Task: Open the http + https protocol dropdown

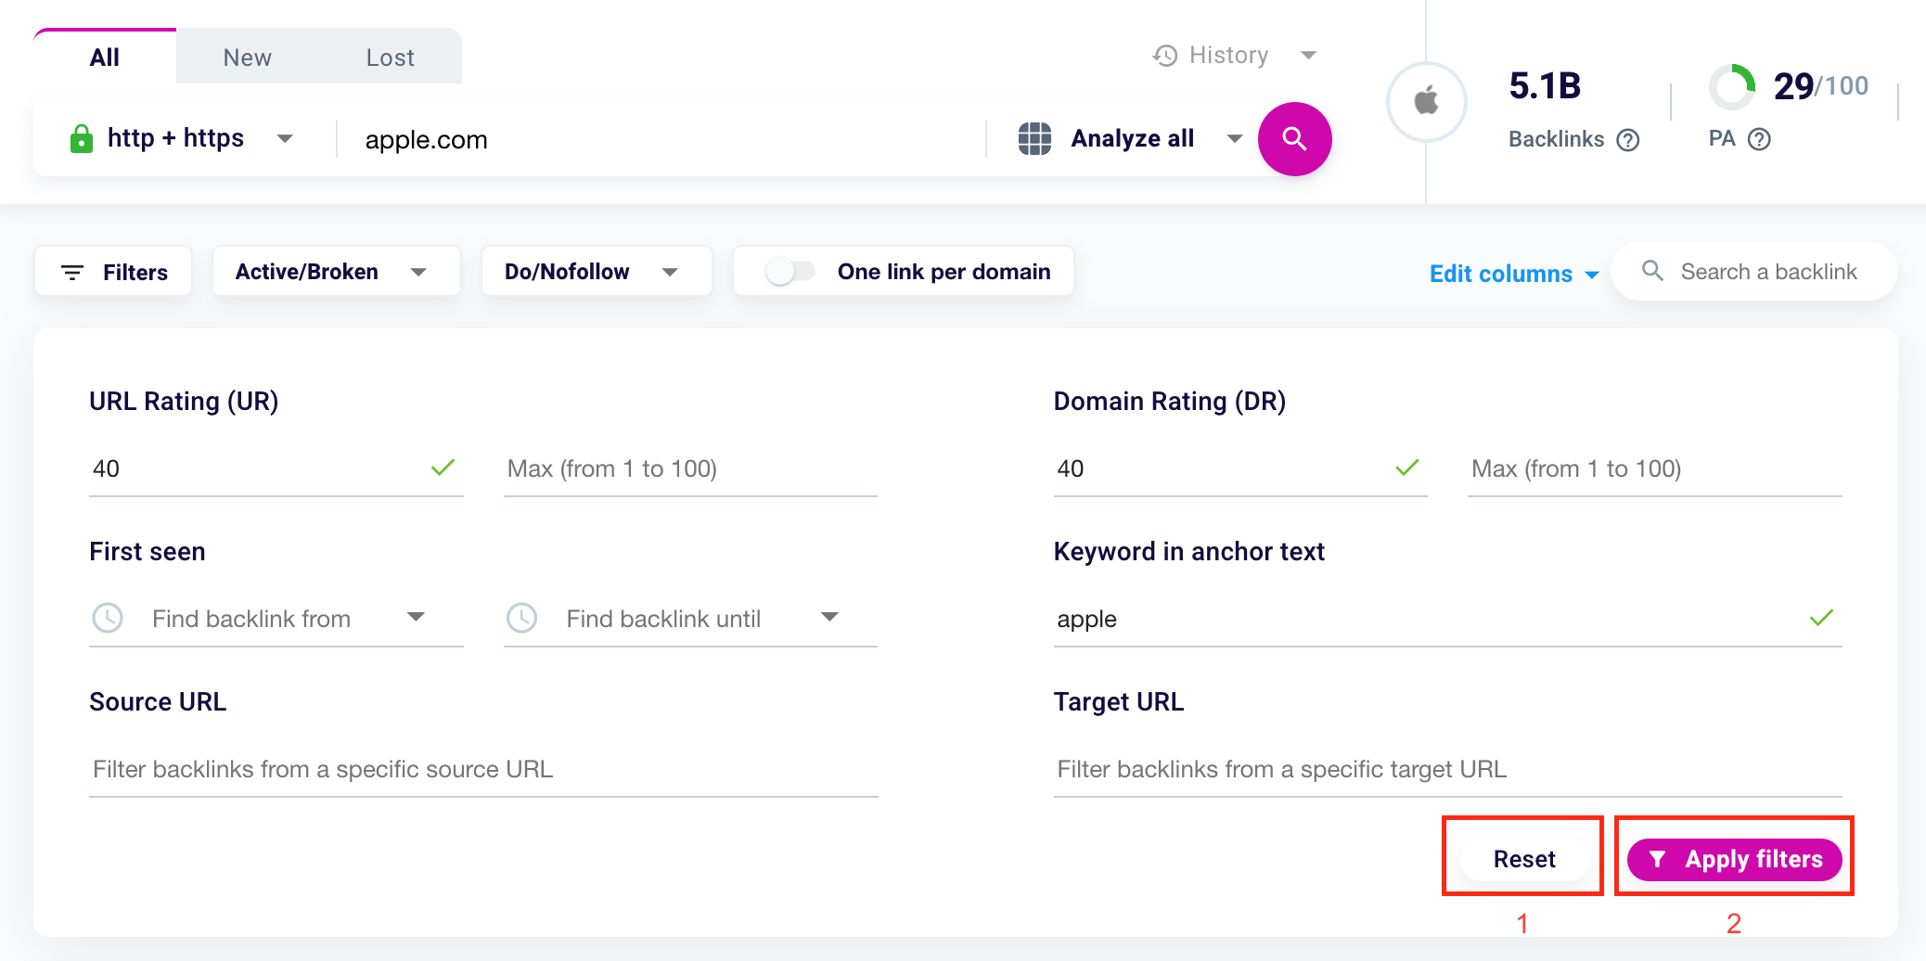Action: coord(284,139)
